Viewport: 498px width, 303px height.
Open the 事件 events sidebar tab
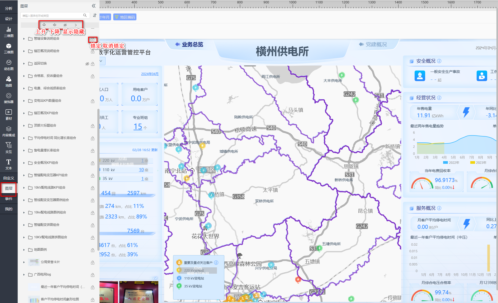point(9,199)
